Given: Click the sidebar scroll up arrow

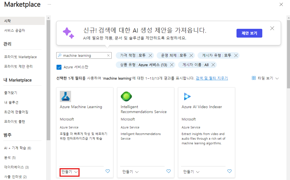Looking at the screenshot, I should (49, 18).
